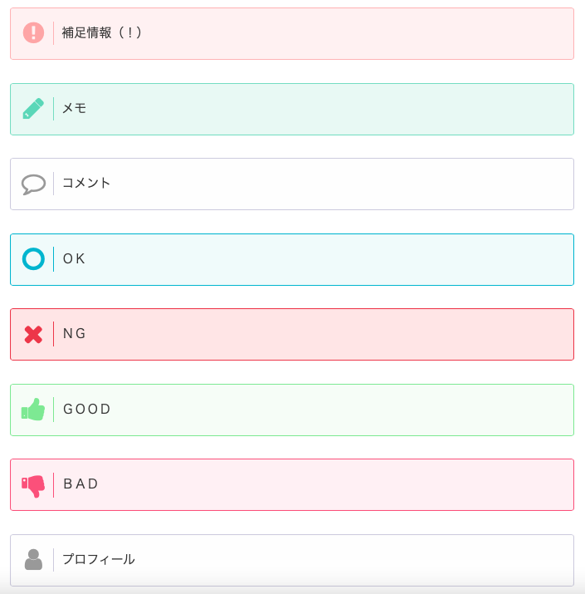Click the speech bubble comment icon
Viewport: 585px width, 594px height.
(33, 184)
